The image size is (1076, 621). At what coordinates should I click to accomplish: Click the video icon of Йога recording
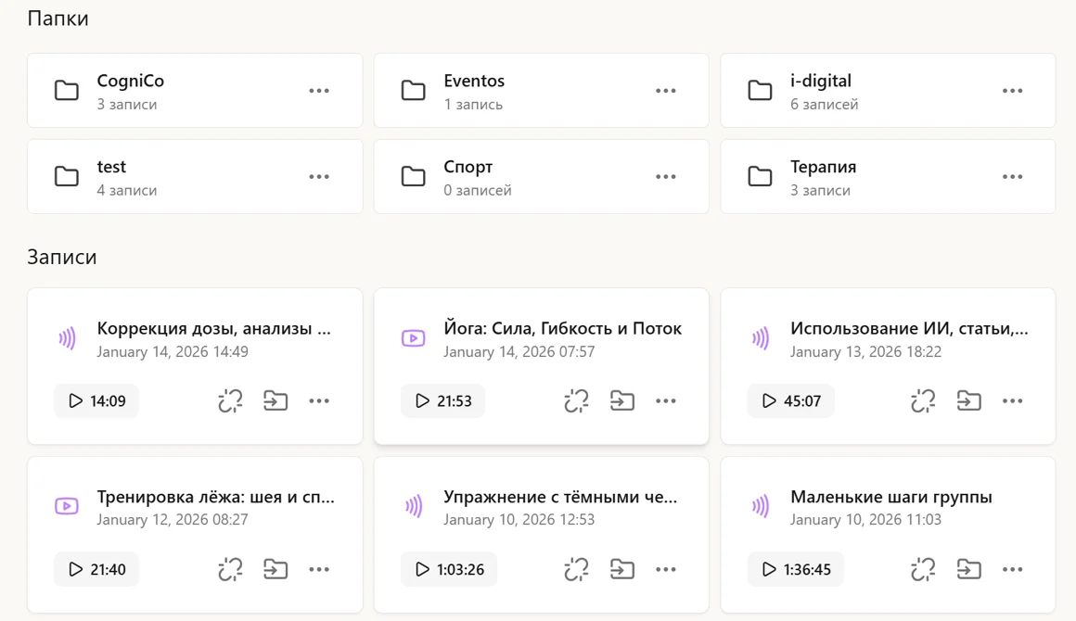(x=413, y=338)
